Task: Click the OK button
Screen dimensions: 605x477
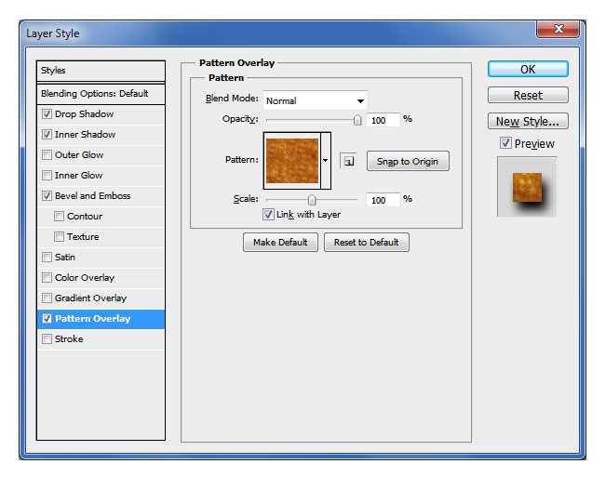Action: [528, 70]
